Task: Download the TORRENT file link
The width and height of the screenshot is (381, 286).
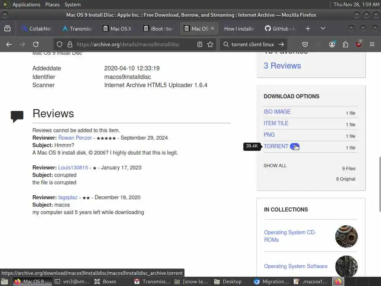Action: click(276, 146)
